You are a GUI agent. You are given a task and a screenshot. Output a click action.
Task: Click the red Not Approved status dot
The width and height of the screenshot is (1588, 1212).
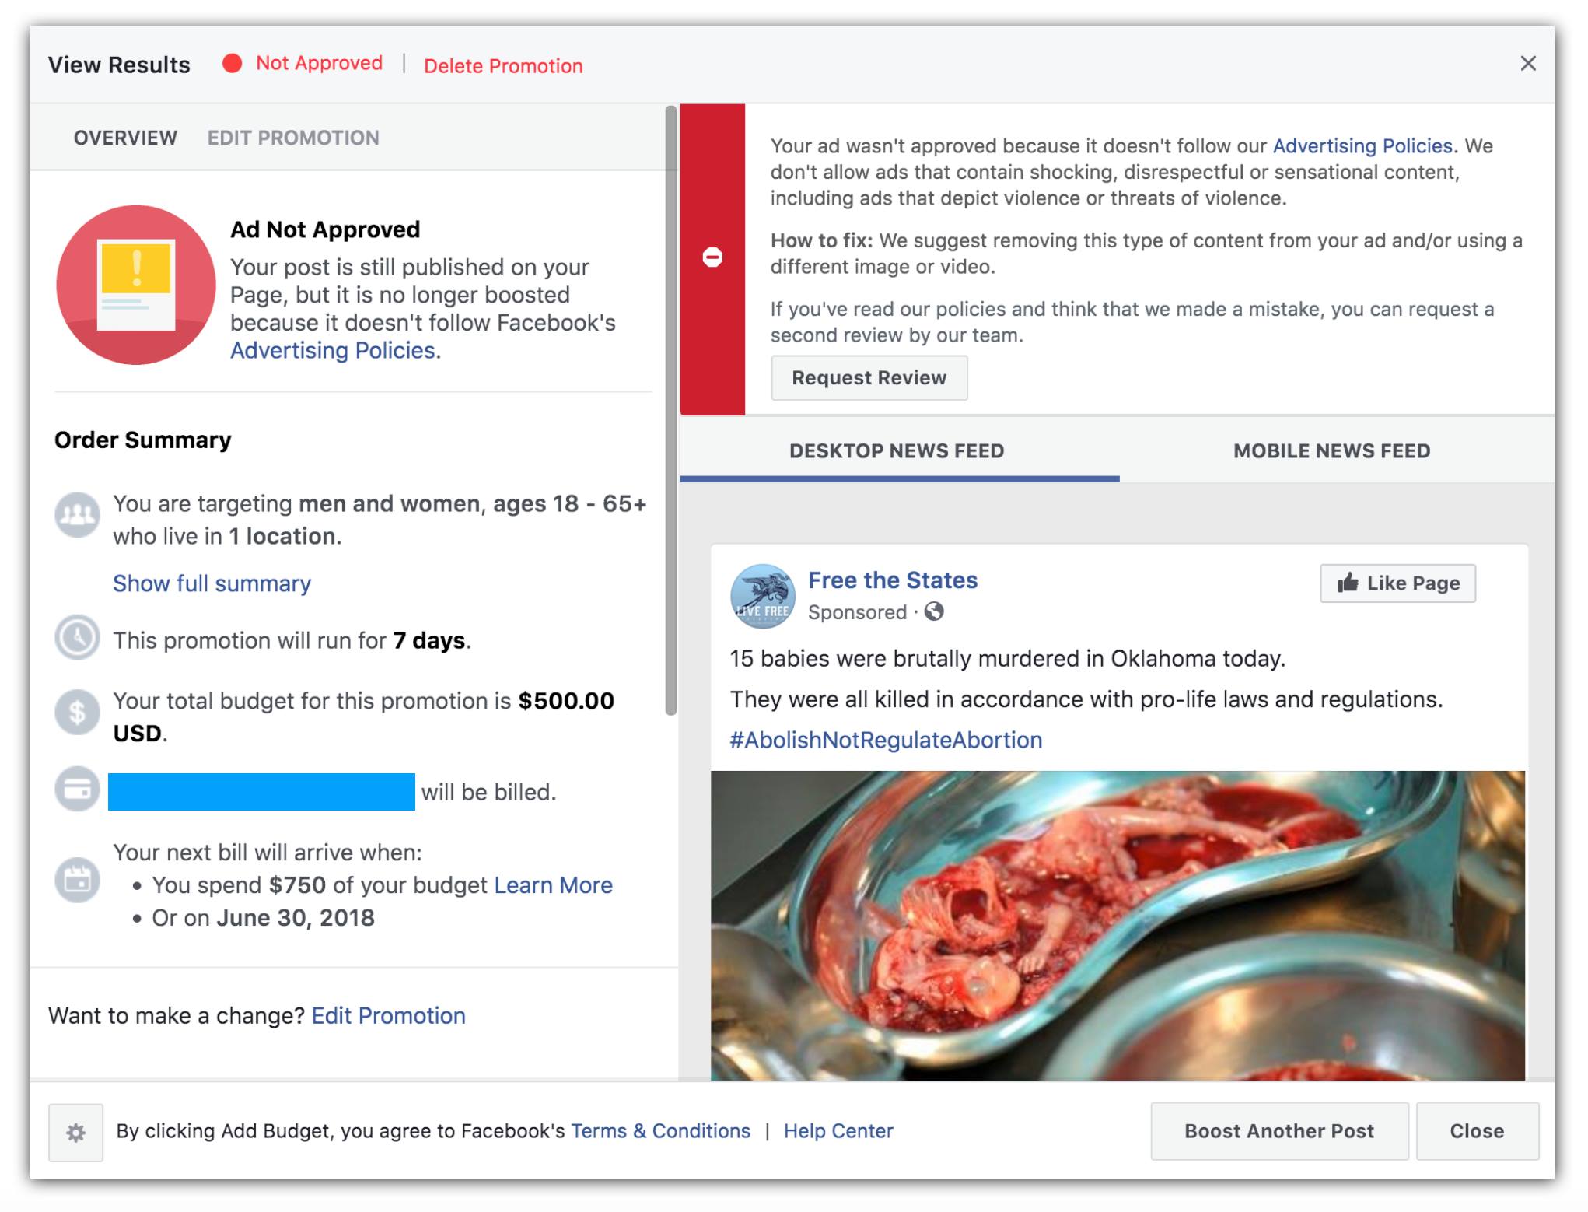[232, 63]
